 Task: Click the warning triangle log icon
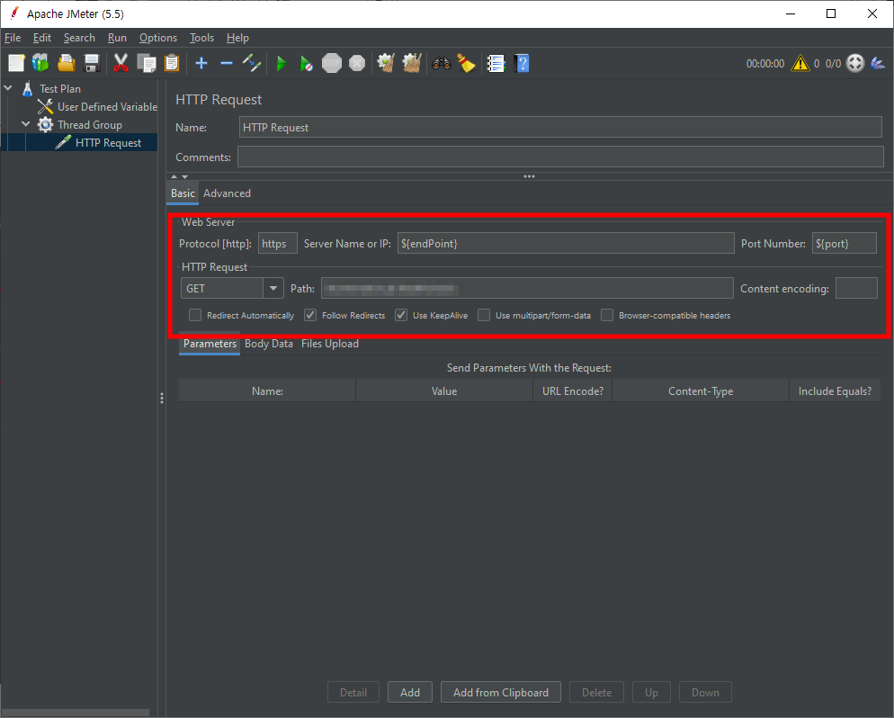(800, 63)
